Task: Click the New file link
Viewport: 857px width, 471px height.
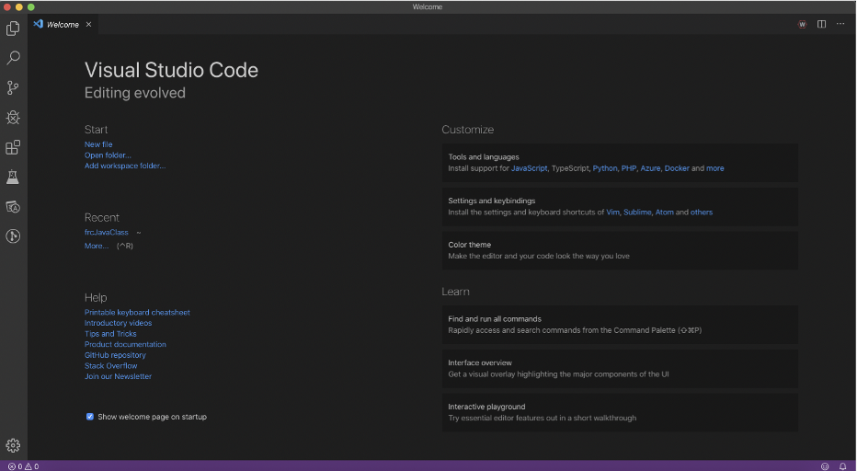Action: click(x=98, y=144)
